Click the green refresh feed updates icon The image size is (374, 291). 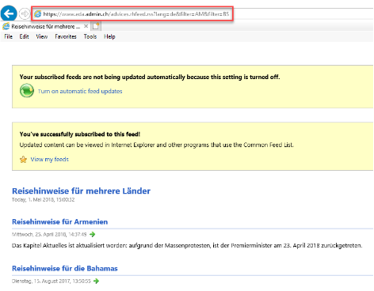(27, 91)
